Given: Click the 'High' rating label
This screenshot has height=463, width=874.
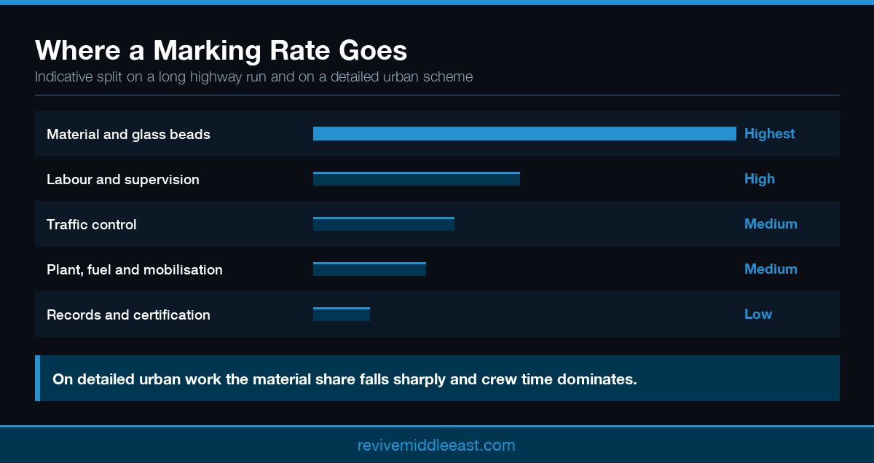Looking at the screenshot, I should click(759, 179).
